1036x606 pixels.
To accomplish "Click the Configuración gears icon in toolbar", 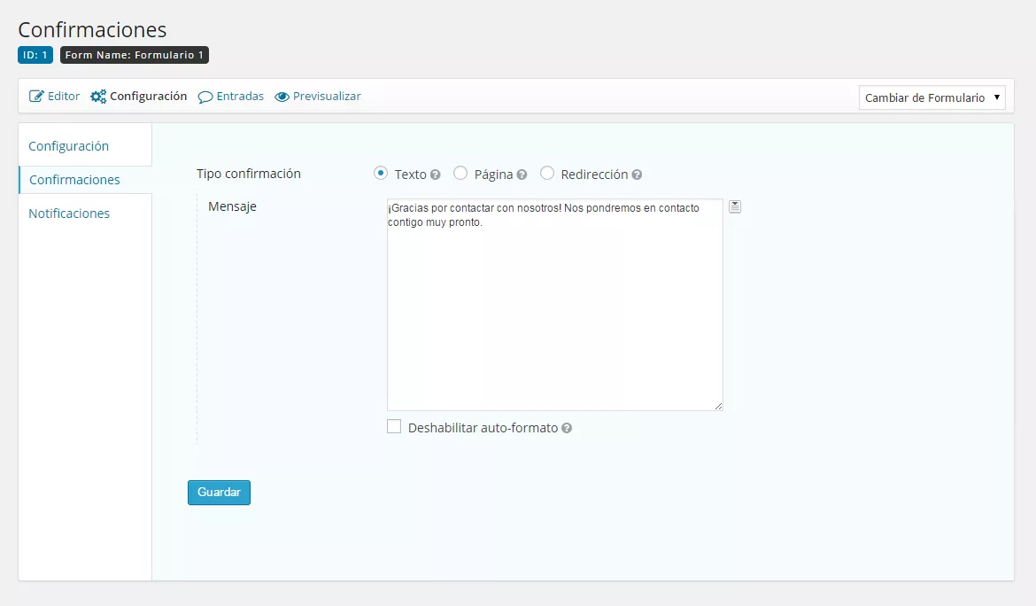I will (x=98, y=97).
